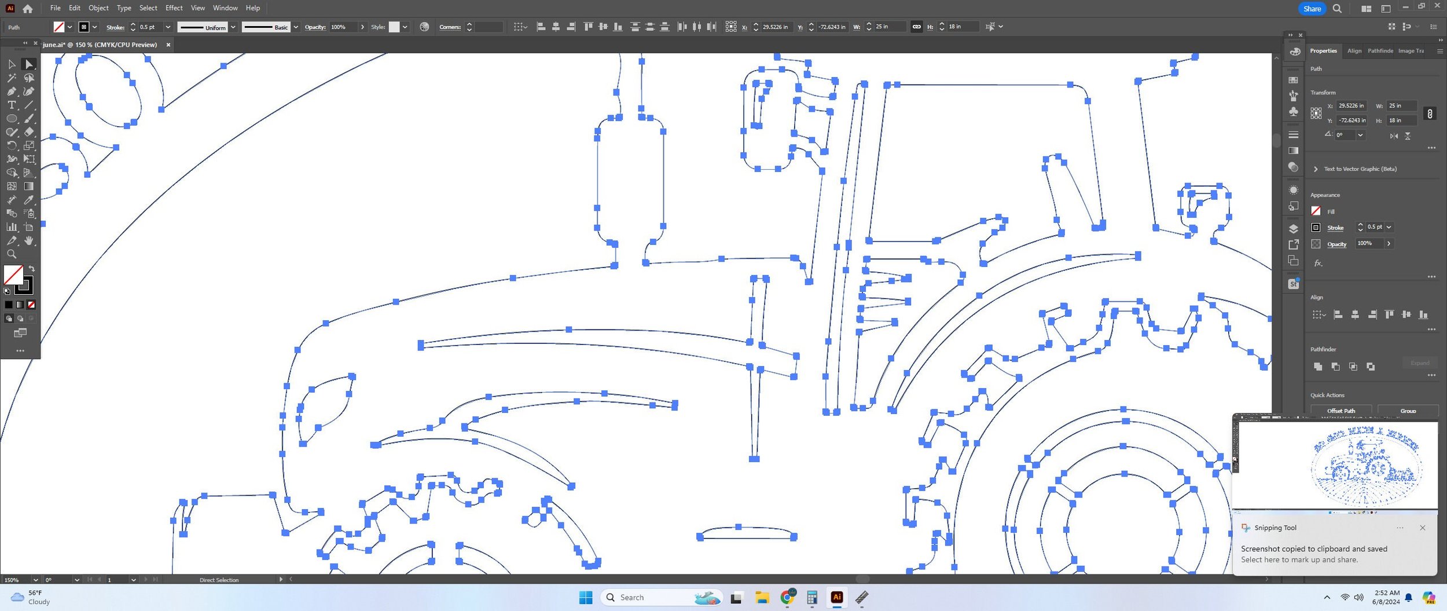Toggle the control bar constrain proportions link
The width and height of the screenshot is (1447, 611).
916,27
